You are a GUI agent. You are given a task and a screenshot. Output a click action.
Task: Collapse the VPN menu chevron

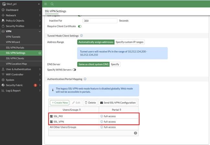40,31
